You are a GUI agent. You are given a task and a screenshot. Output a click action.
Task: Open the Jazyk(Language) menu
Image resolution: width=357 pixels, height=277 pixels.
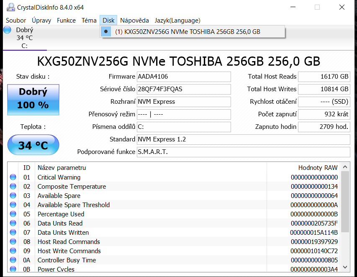(x=177, y=21)
